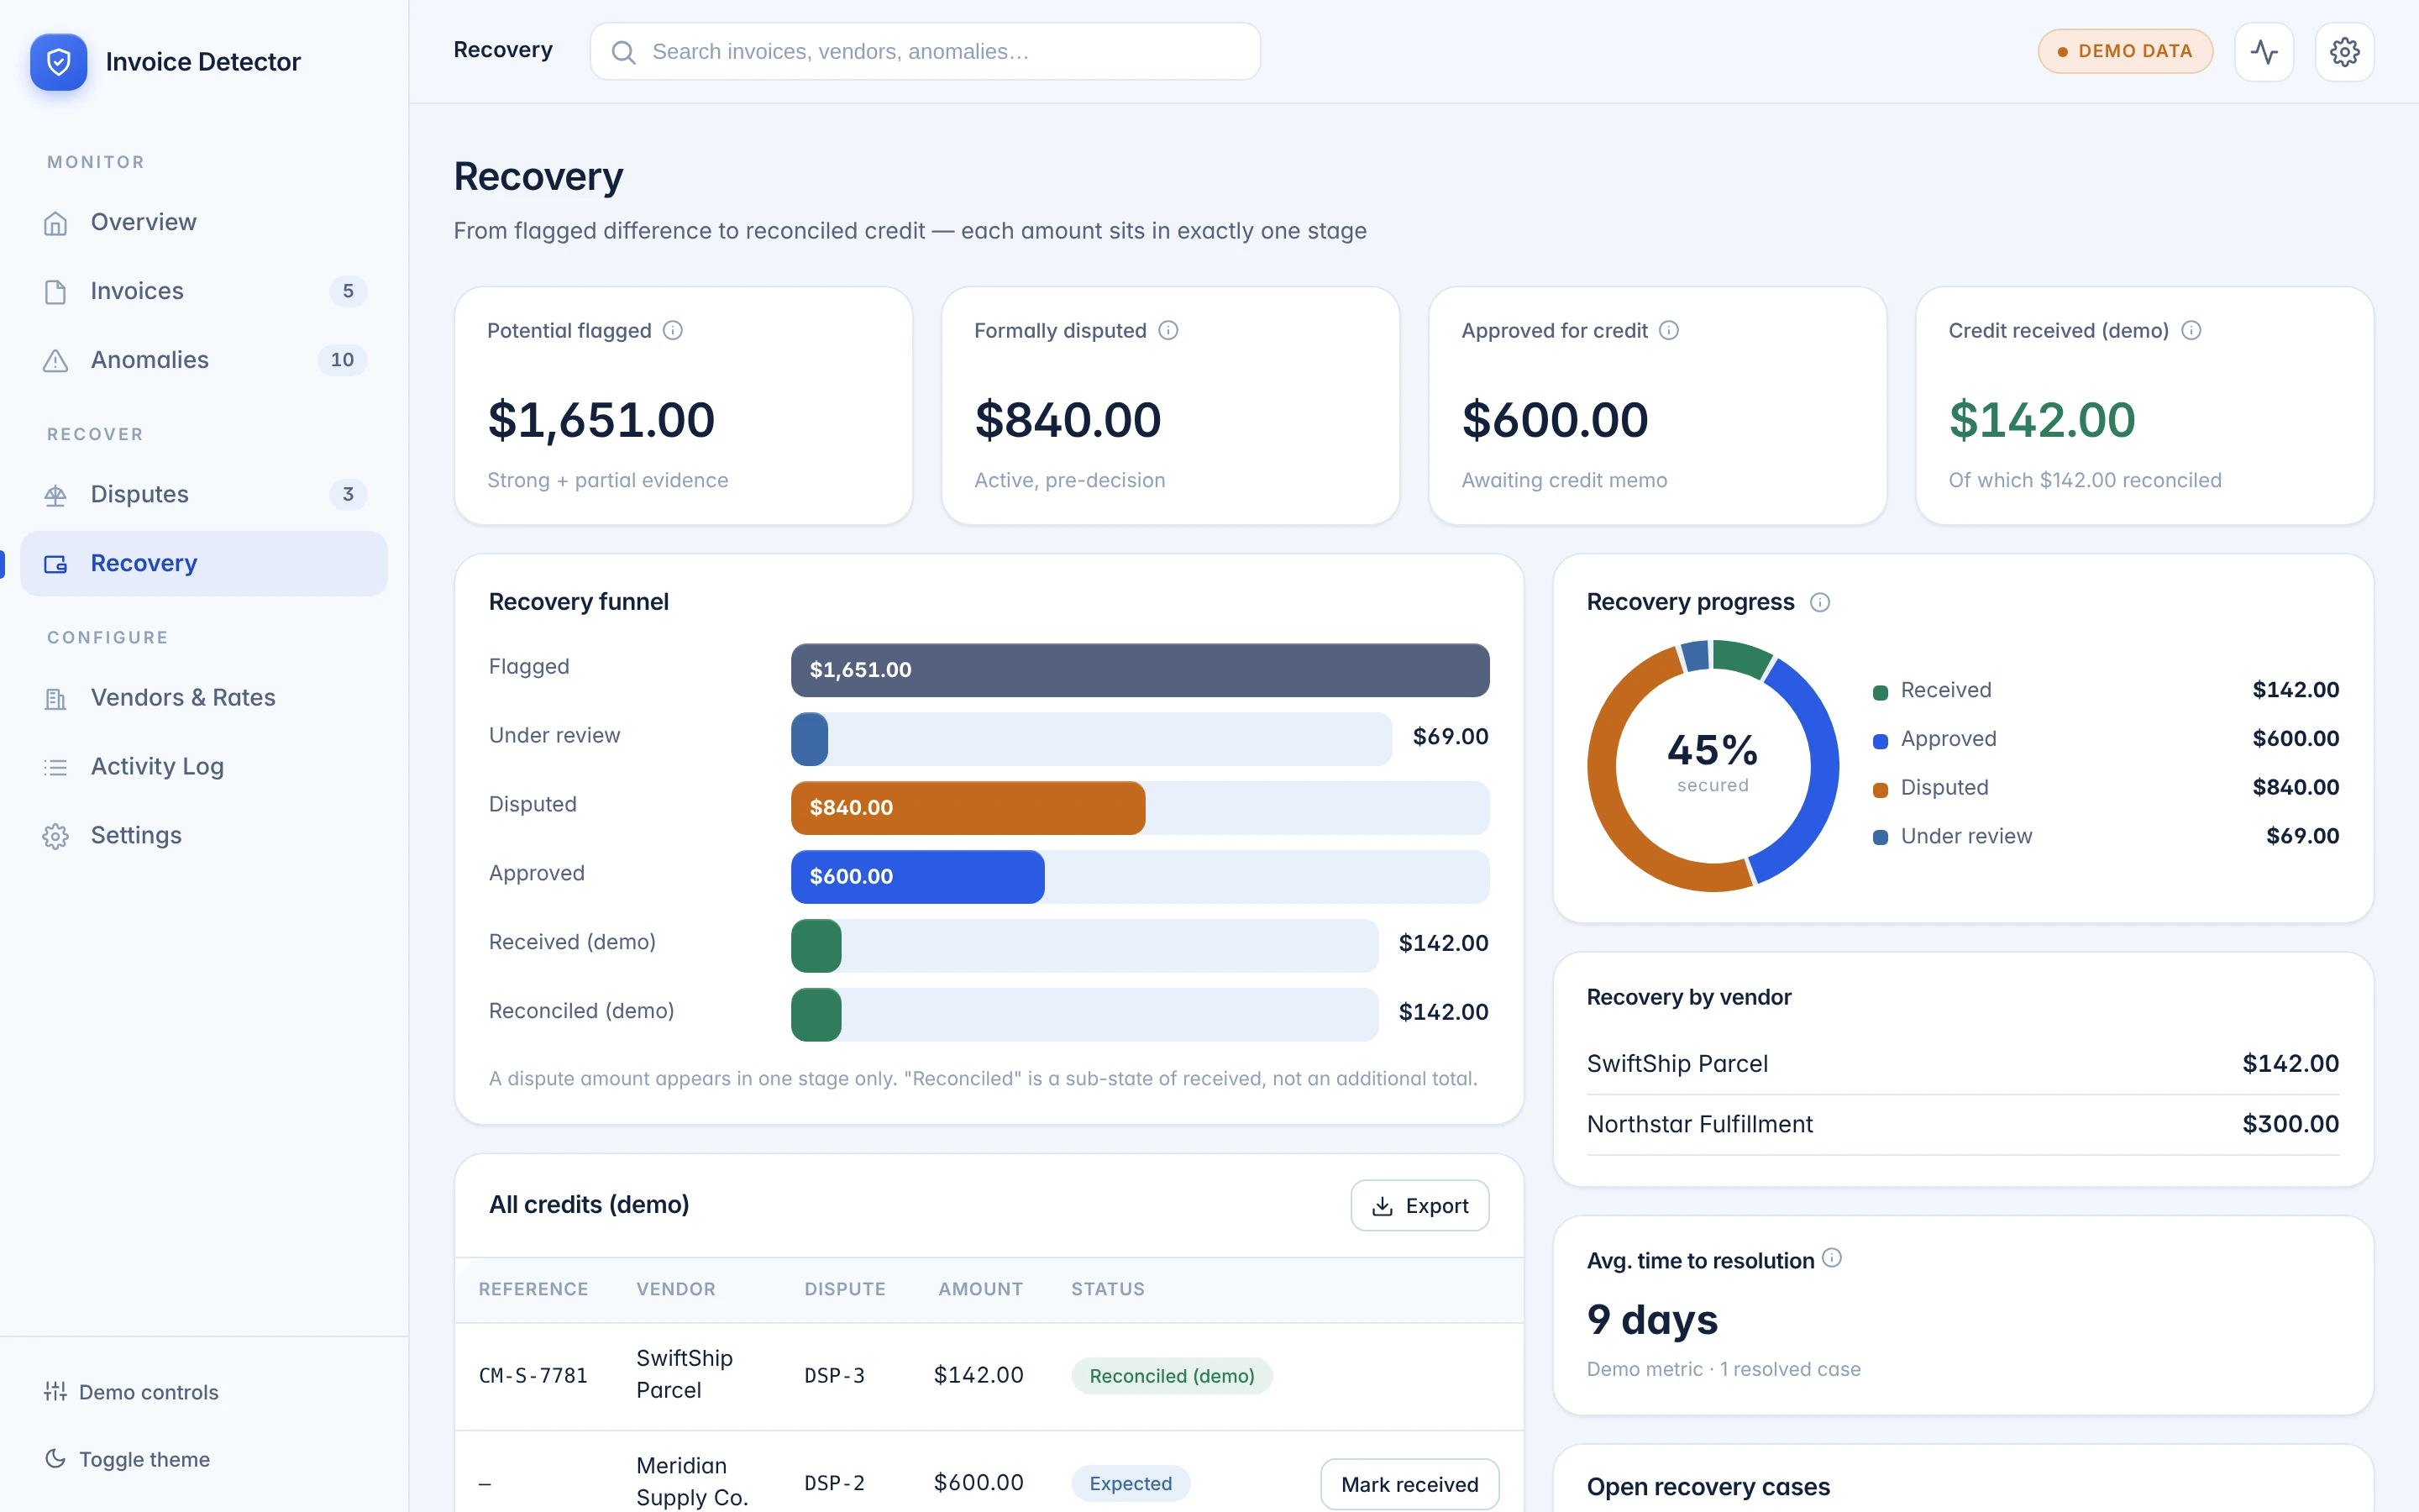This screenshot has width=2419, height=1512.
Task: Click the Vendors & Rates building icon
Action: pyautogui.click(x=56, y=698)
